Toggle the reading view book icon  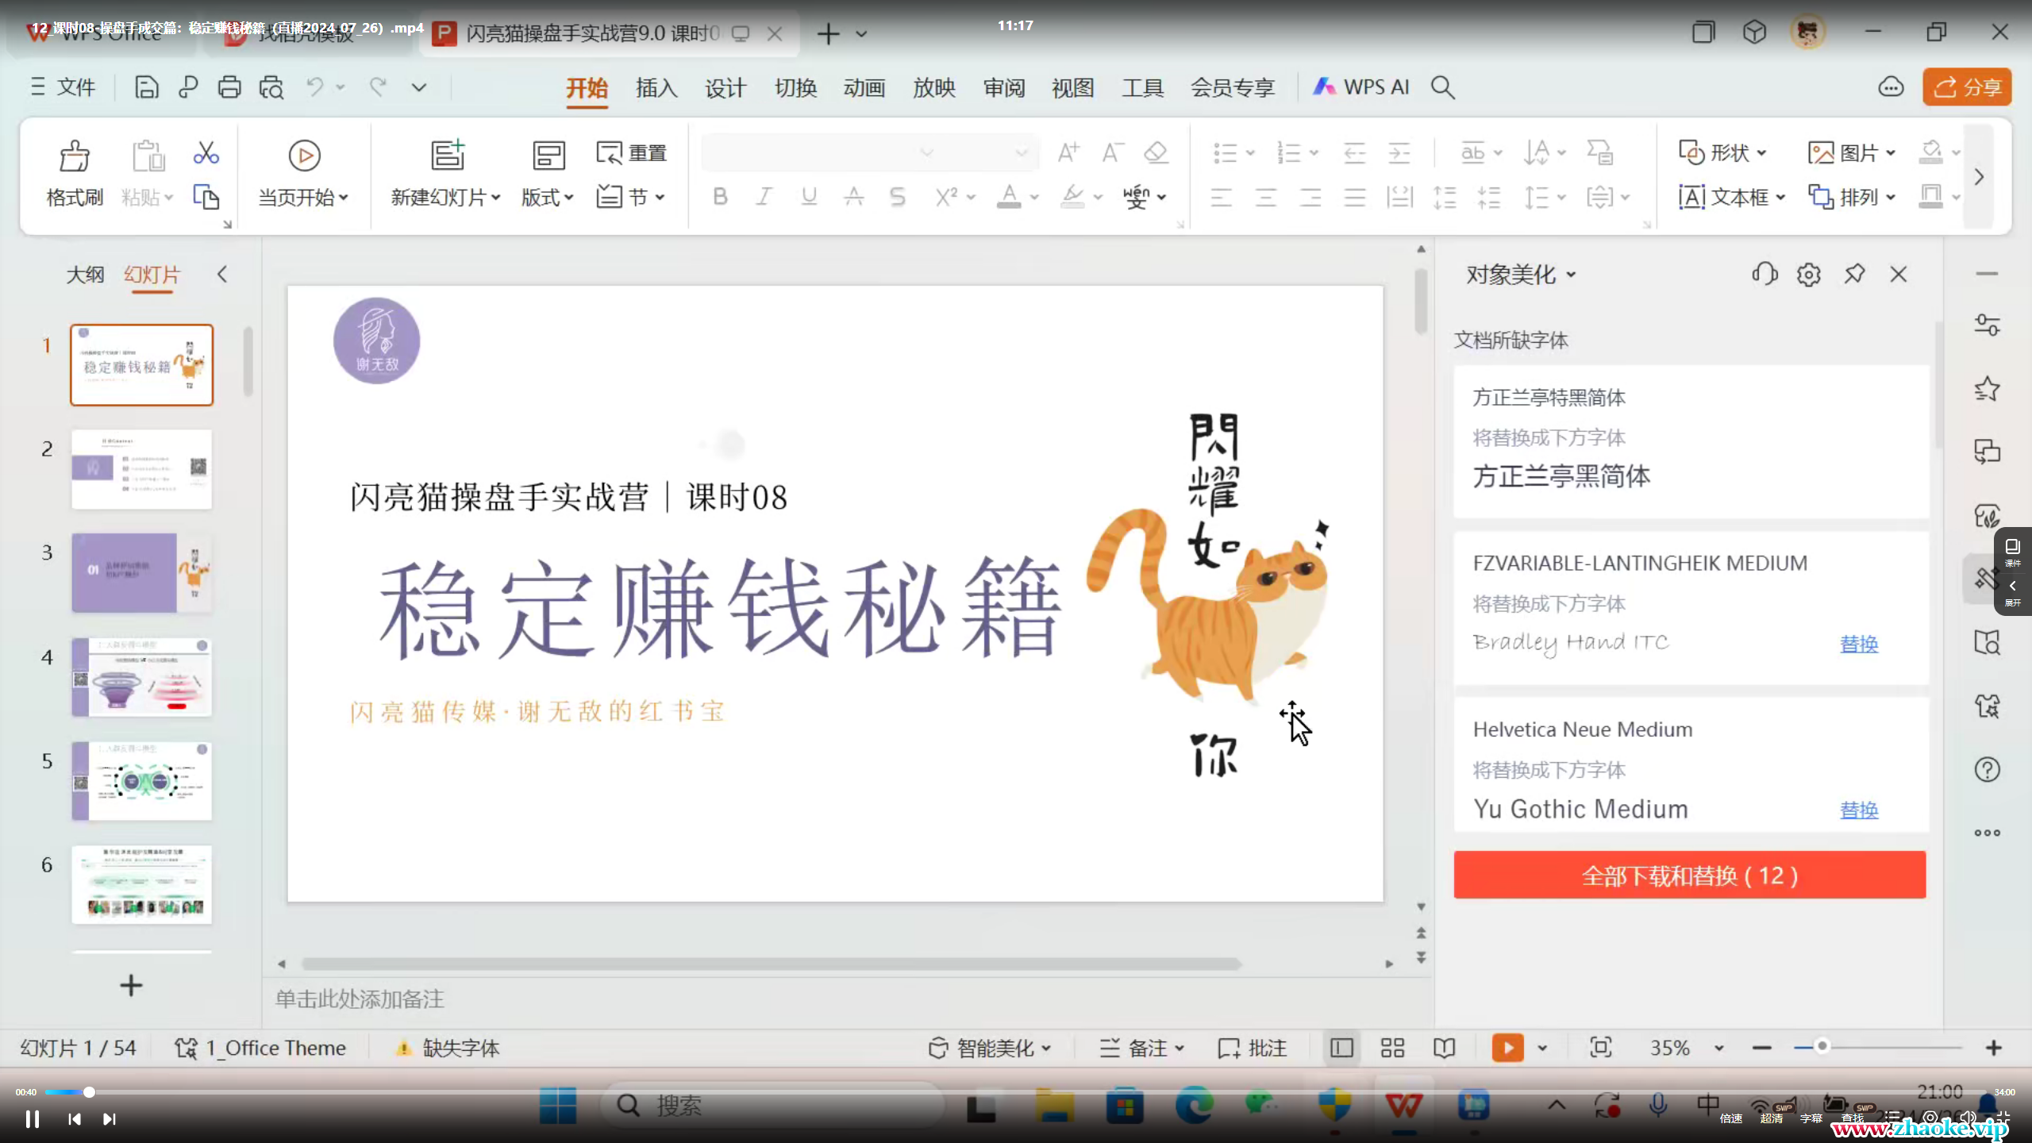[1444, 1048]
